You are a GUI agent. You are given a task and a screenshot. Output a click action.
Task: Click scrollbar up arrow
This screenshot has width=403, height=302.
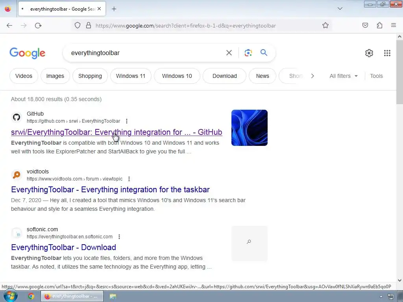pyautogui.click(x=399, y=37)
